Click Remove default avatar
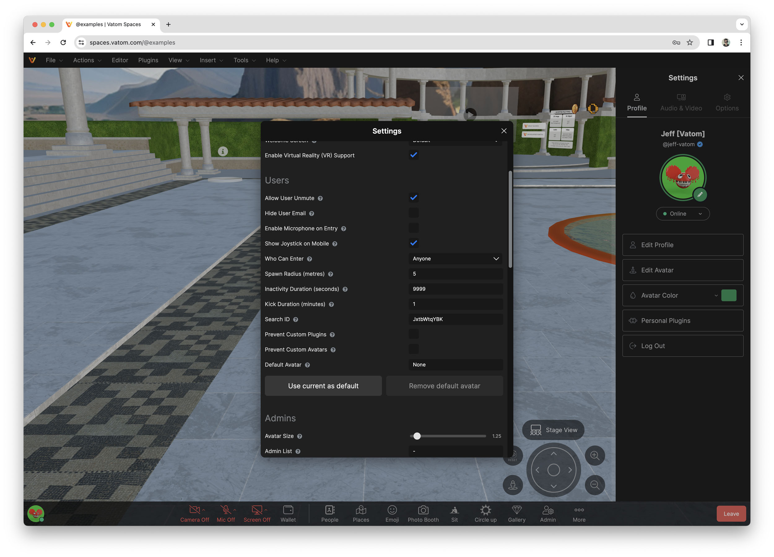Screen dimensions: 774x557 444,386
